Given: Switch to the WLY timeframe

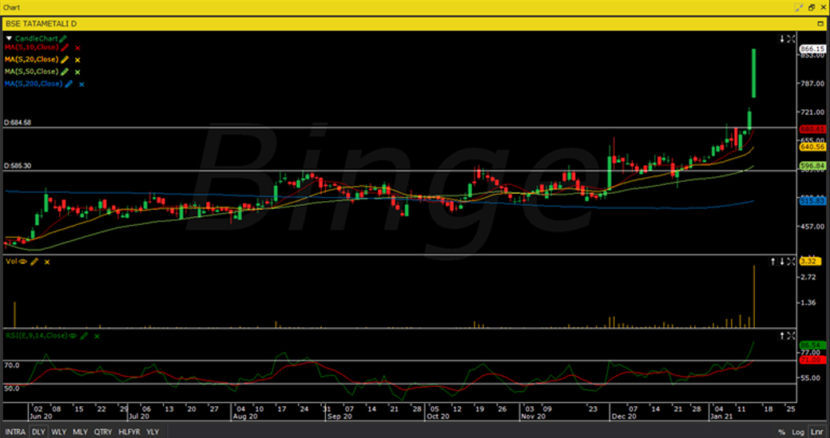Looking at the screenshot, I should (59, 432).
